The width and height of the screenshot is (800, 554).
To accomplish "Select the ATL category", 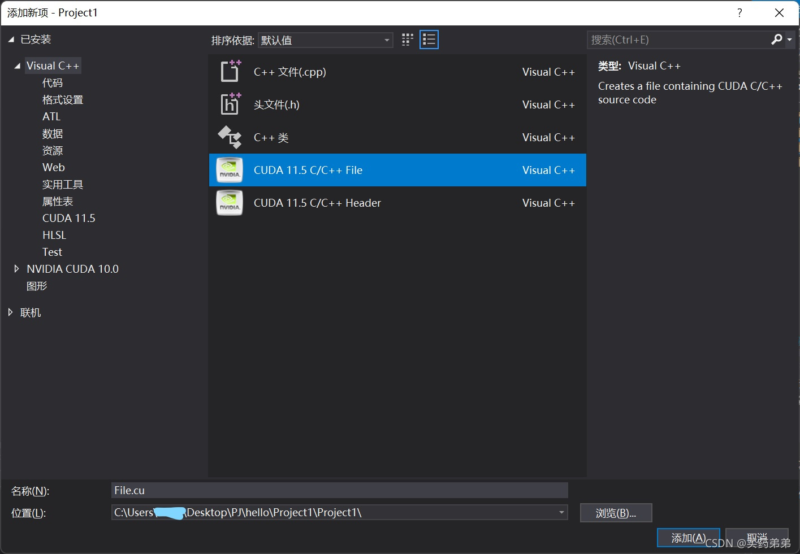I will tap(51, 117).
